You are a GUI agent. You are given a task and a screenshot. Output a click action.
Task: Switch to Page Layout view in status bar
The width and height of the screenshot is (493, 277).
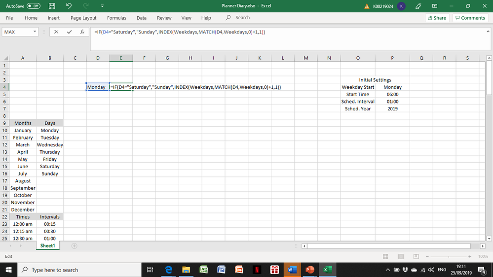[401, 257]
